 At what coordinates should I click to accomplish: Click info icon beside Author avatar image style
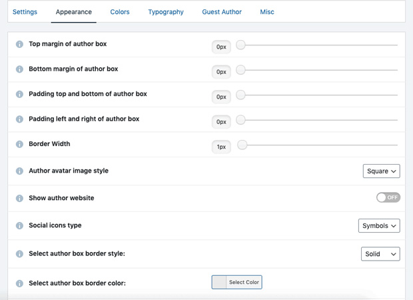19,171
